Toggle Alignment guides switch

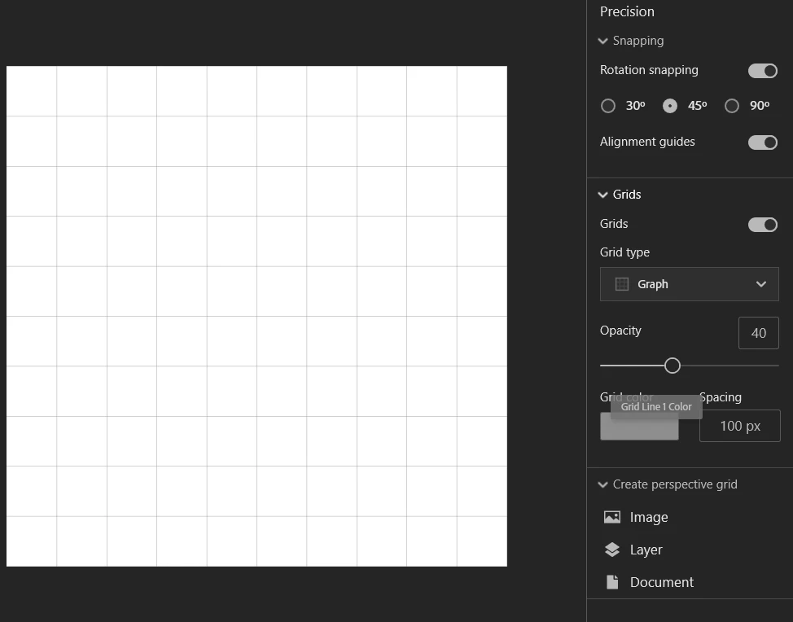tap(763, 142)
